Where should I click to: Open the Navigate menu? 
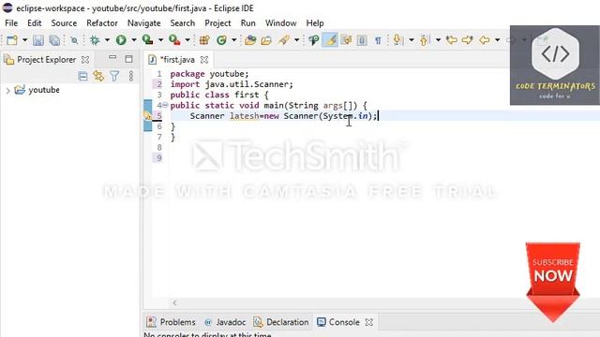143,22
